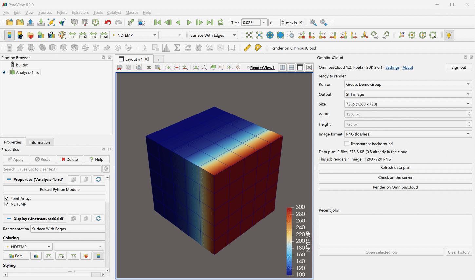The width and height of the screenshot is (475, 280).
Task: Open the Output Still image dropdown
Action: [x=408, y=94]
